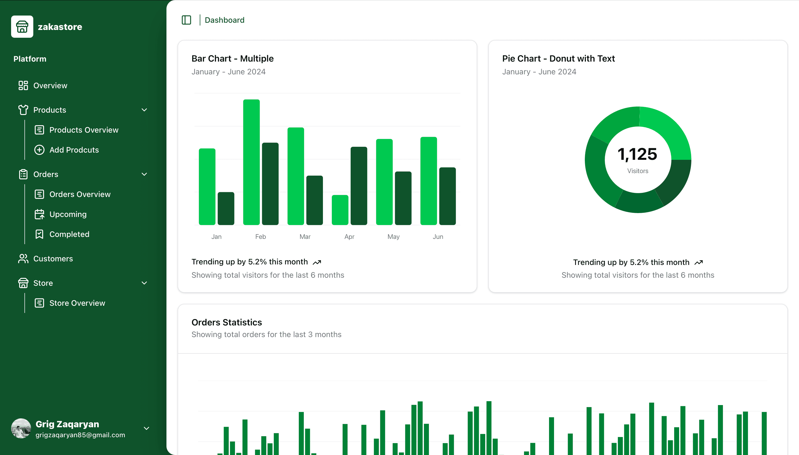The width and height of the screenshot is (799, 455).
Task: Click the trending-up arrow under the bar chart
Action: click(x=317, y=262)
